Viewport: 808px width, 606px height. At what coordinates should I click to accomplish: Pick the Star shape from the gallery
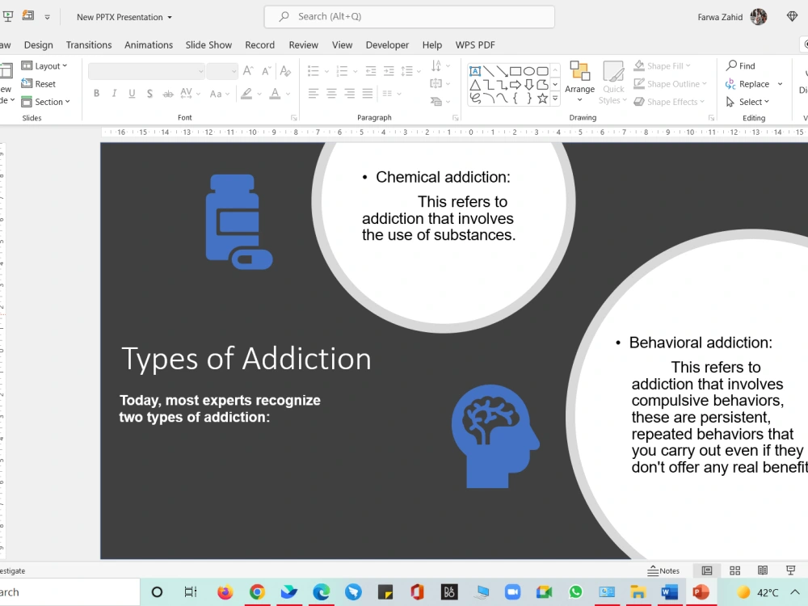[542, 97]
